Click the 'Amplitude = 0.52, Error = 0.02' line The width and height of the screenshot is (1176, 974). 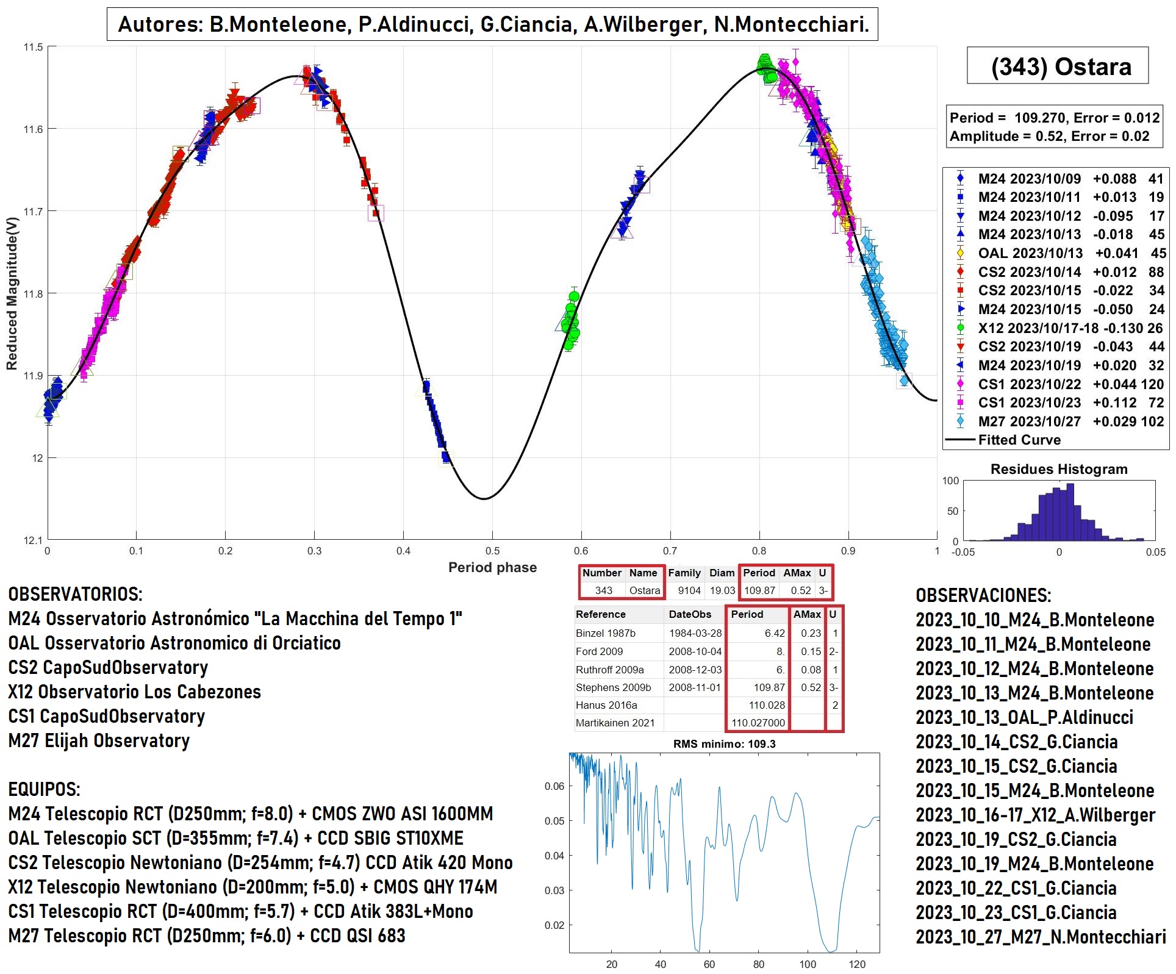(1049, 136)
